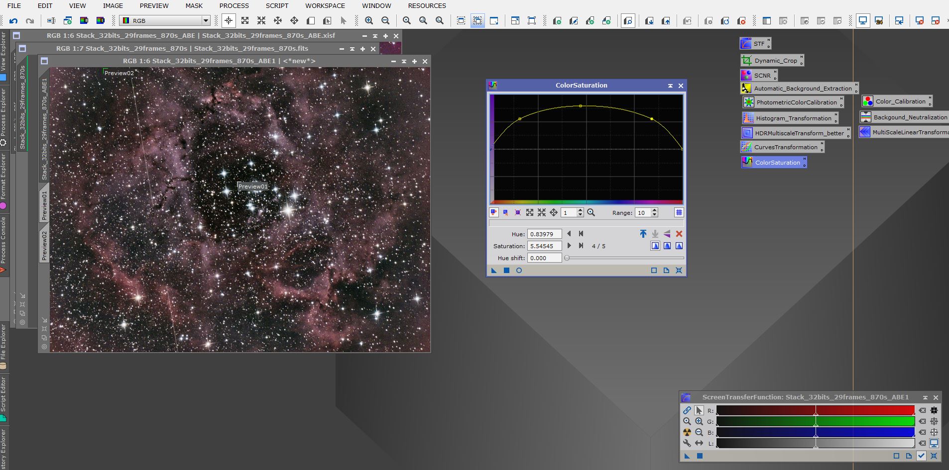Open the SCNR process icon
Image resolution: width=949 pixels, height=470 pixels.
click(x=759, y=75)
